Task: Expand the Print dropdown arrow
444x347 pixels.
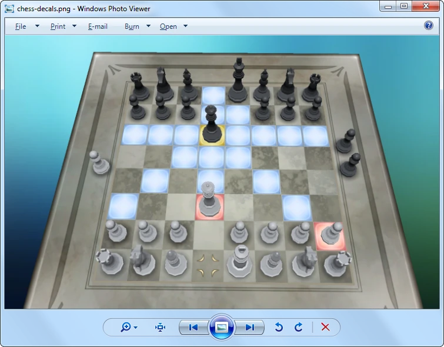Action: (x=74, y=26)
